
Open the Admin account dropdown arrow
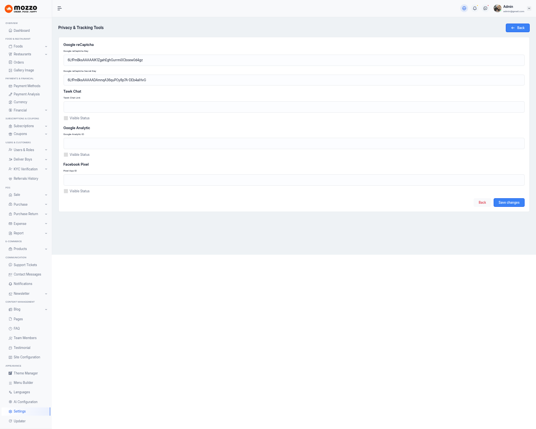[529, 8]
